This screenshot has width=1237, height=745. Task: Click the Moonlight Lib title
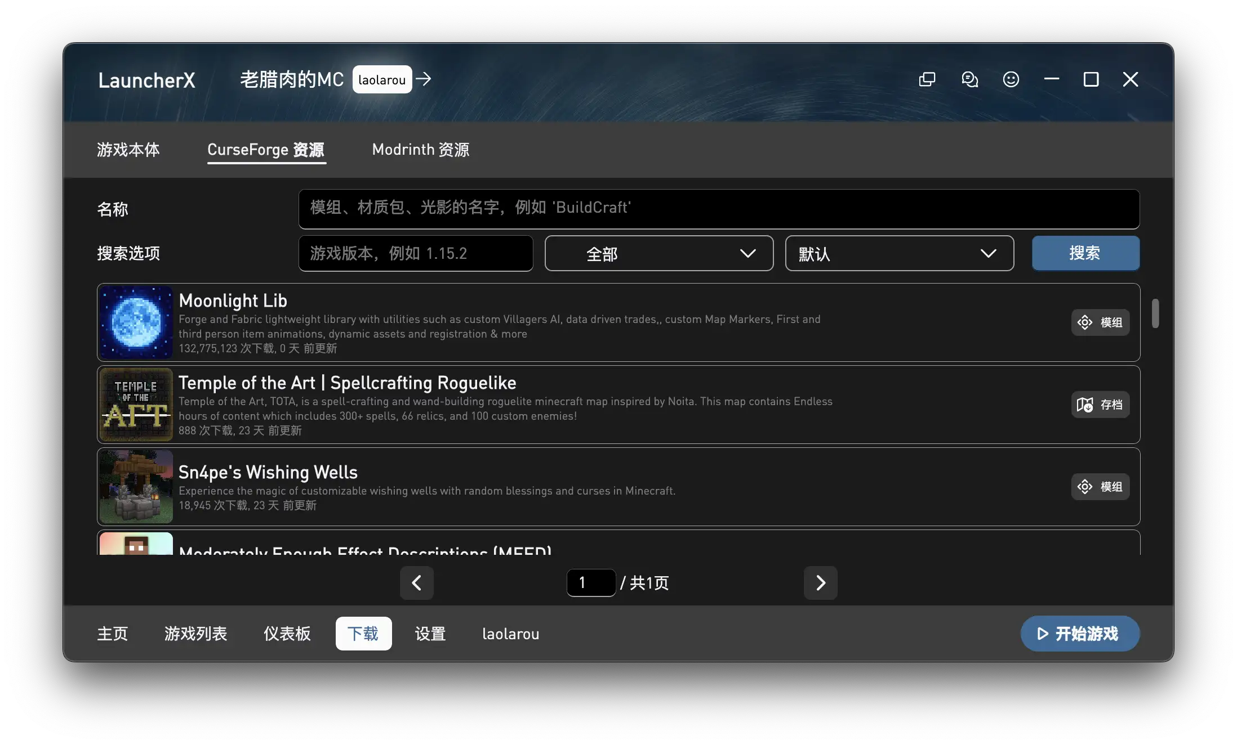tap(233, 300)
